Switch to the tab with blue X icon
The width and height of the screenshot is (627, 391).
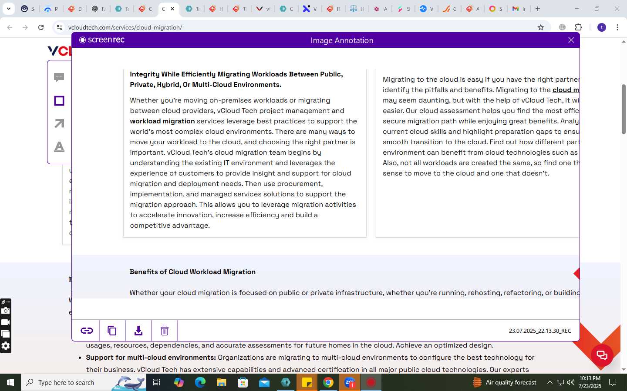[x=310, y=9]
